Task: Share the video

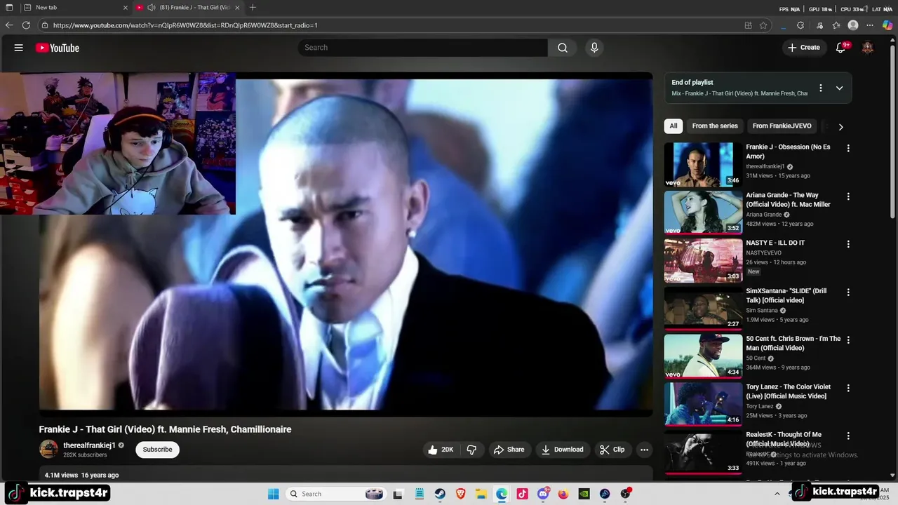Action: pos(509,450)
